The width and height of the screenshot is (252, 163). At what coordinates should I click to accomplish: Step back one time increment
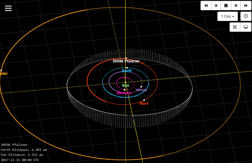(x=216, y=6)
